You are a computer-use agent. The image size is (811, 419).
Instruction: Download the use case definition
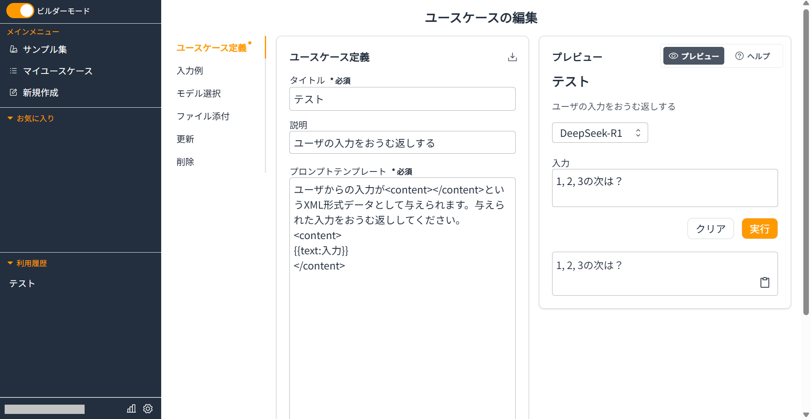coord(512,57)
